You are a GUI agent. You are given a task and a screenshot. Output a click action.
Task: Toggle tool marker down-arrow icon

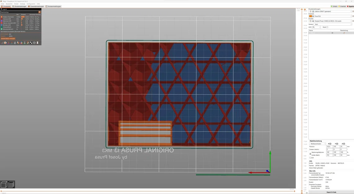38,43
